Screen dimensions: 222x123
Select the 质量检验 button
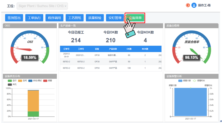95,18
